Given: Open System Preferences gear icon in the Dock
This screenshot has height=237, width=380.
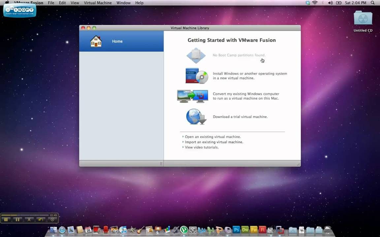Looking at the screenshot, I should [193, 230].
